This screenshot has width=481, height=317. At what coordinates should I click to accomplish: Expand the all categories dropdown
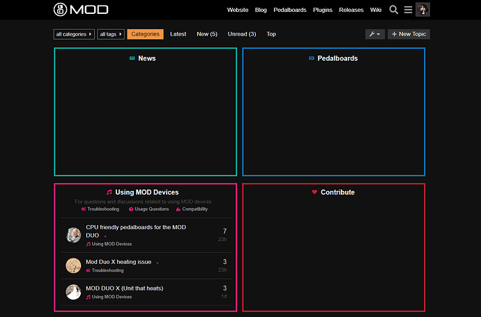74,34
